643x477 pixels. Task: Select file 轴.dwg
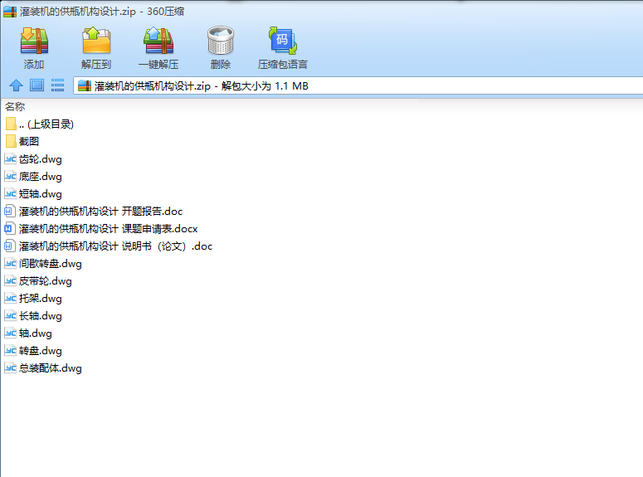pos(28,333)
